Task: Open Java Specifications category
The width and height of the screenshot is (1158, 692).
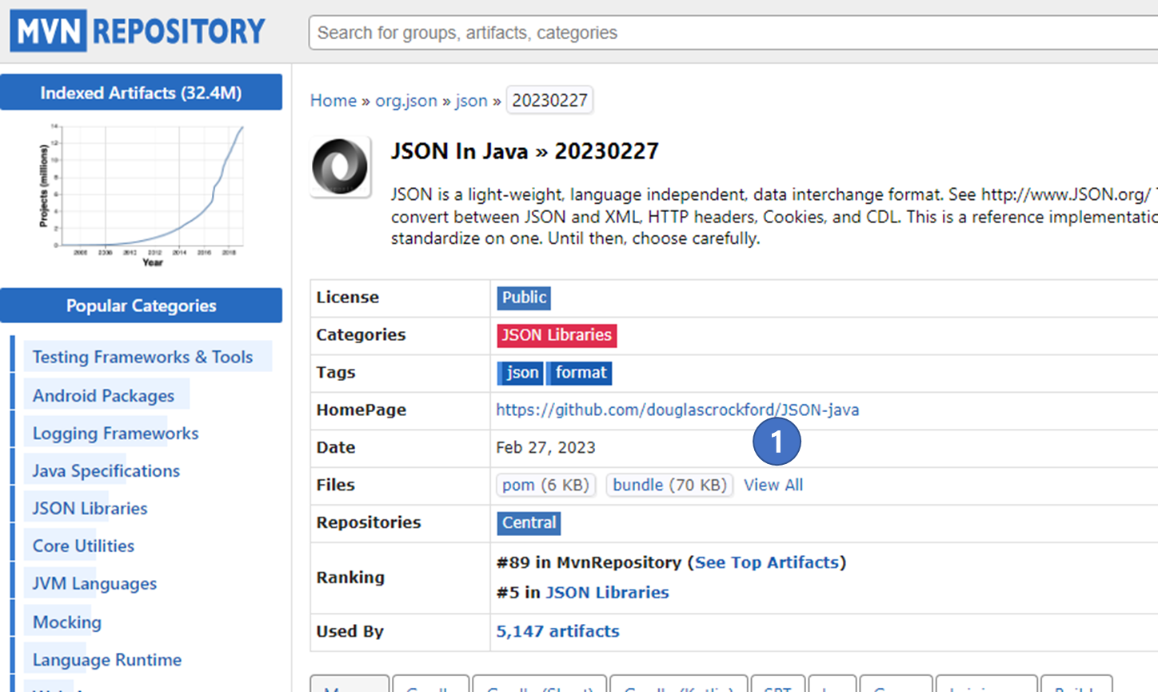Action: pyautogui.click(x=106, y=470)
